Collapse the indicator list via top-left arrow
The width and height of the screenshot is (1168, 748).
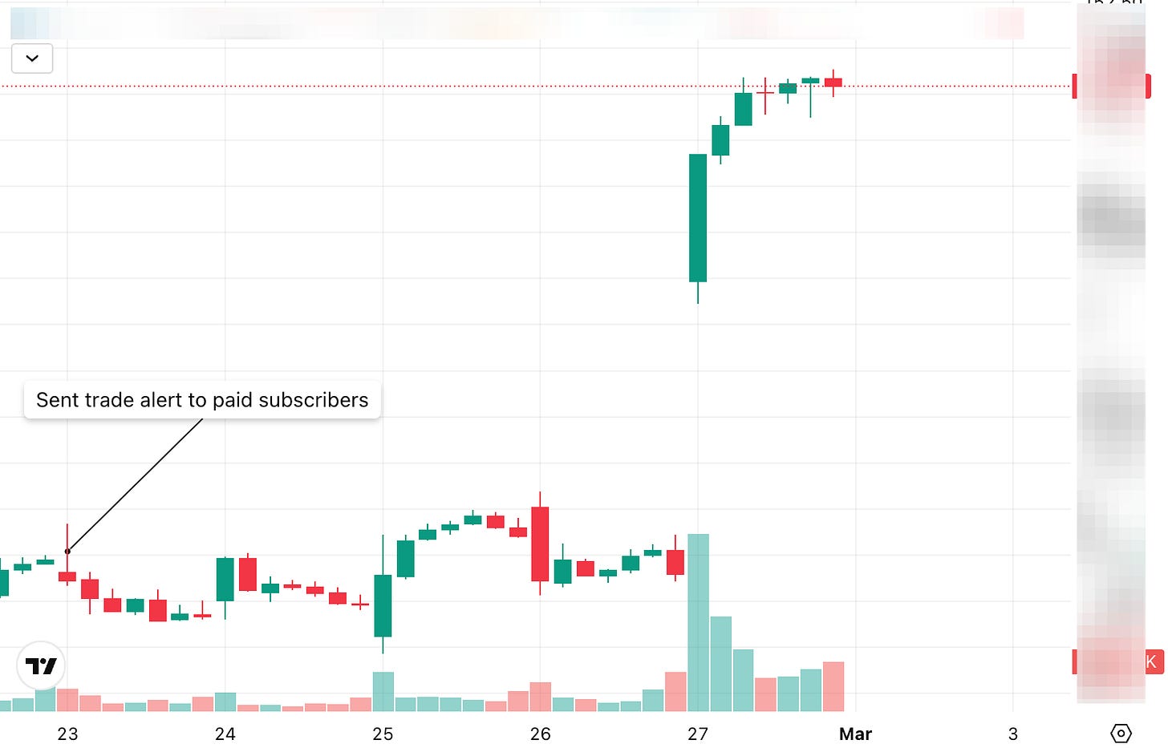(x=31, y=58)
